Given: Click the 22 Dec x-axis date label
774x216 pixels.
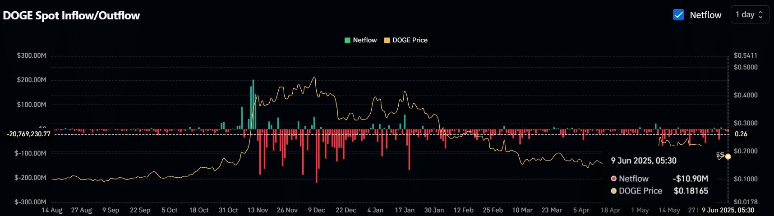Looking at the screenshot, I should click(346, 210).
